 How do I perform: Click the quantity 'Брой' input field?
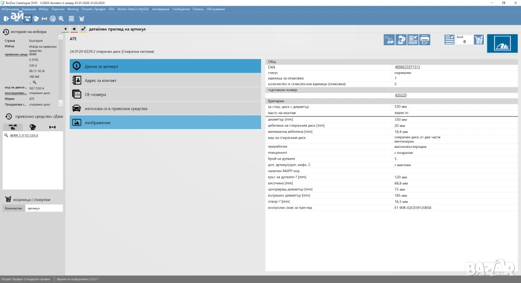[x=464, y=42]
